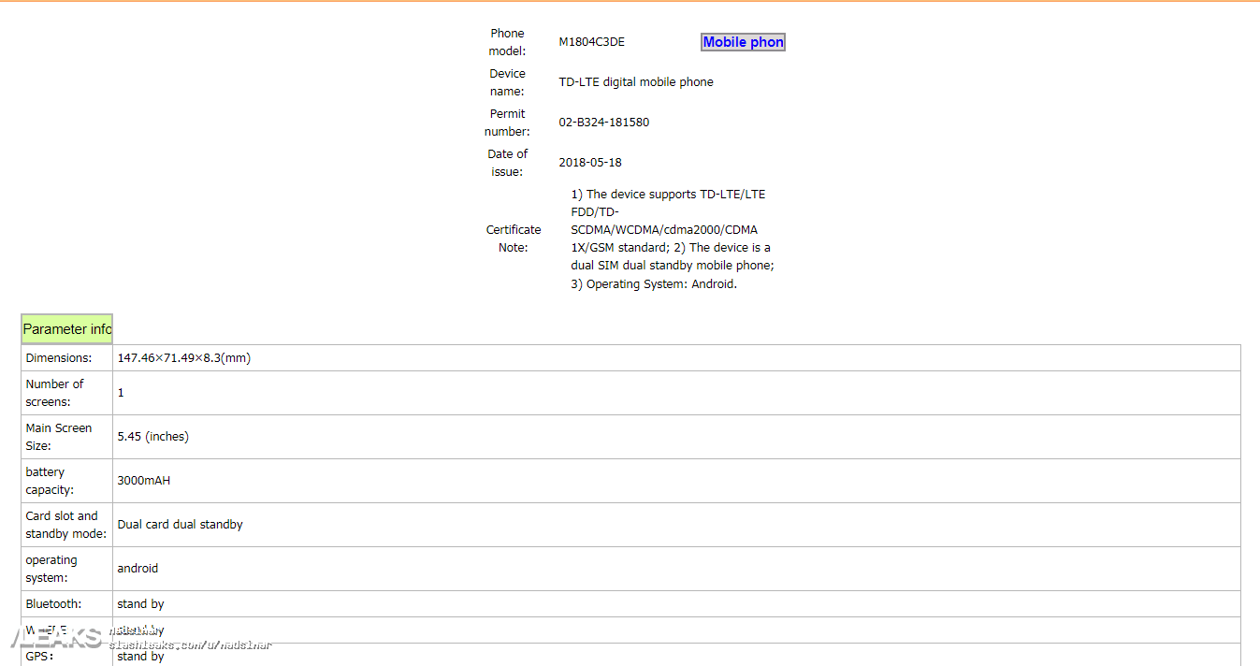Screen dimensions: 1260x666
Task: Click the 5.45 (inches) screen size value
Action: click(x=152, y=437)
